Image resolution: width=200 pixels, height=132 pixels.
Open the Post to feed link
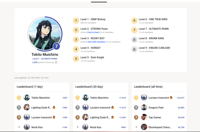pos(93,32)
